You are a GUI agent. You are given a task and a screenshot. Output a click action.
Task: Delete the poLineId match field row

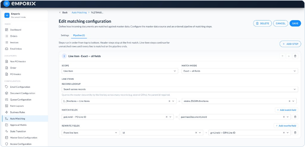[x=295, y=117]
